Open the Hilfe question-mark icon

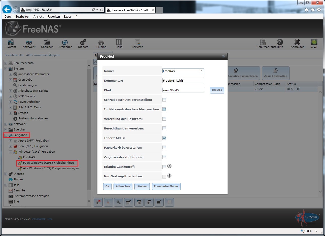click(280, 42)
